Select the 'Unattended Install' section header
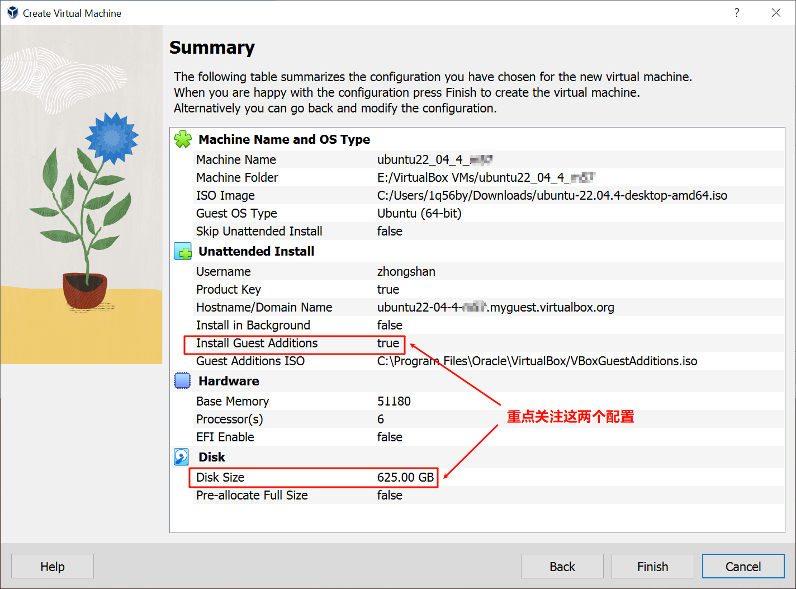Screen dimensions: 796x589 (257, 251)
